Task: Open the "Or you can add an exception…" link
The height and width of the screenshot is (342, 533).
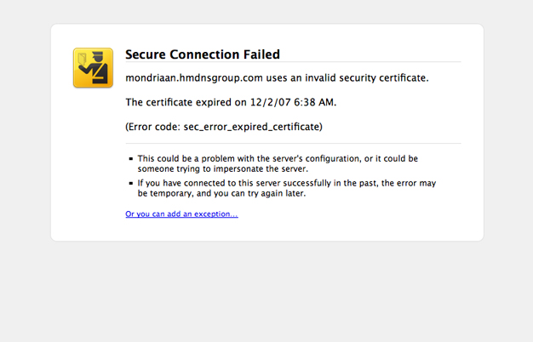Action: (x=181, y=214)
